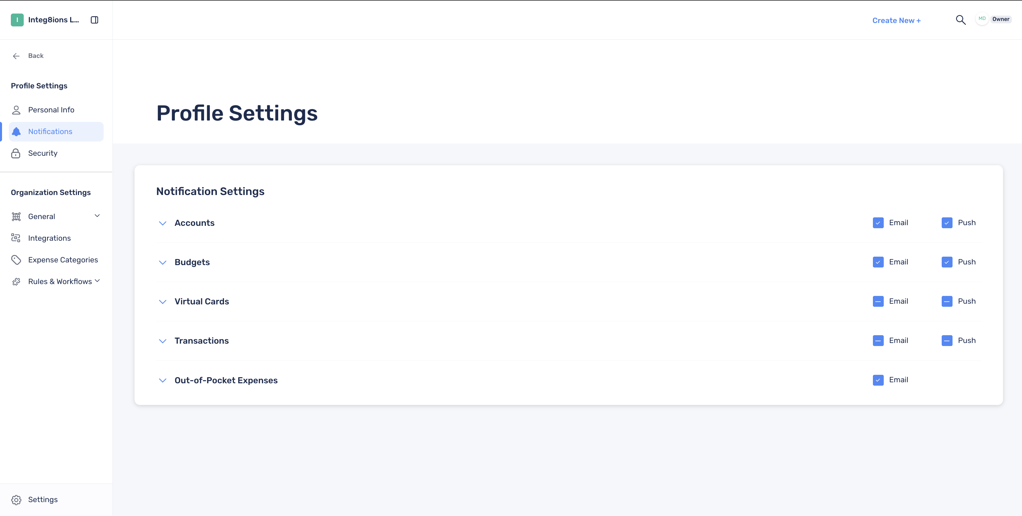The height and width of the screenshot is (516, 1022).
Task: Click the Back arrow icon
Action: tap(16, 56)
